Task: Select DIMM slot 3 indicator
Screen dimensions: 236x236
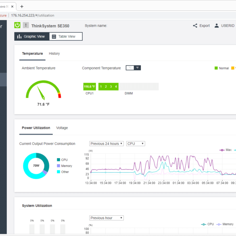Action: click(x=111, y=87)
